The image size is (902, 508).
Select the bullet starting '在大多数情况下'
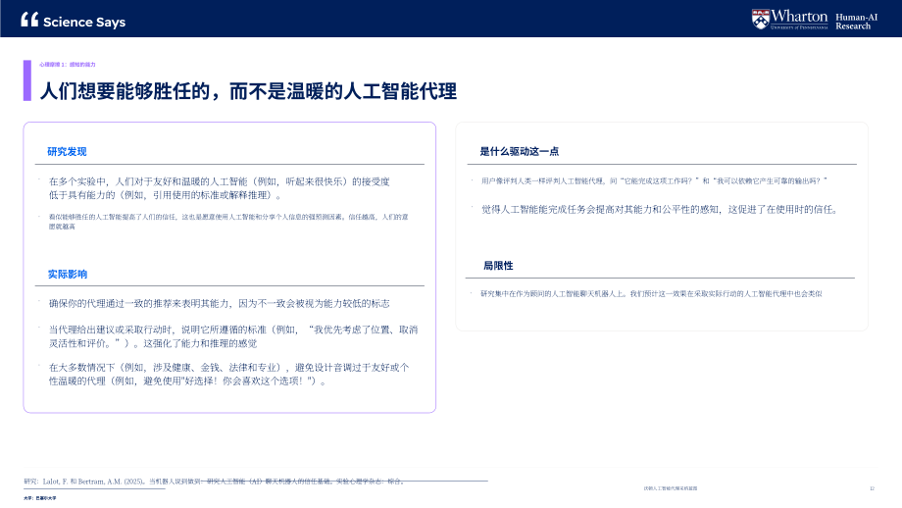(229, 374)
